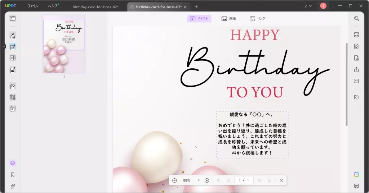369x193 pixels.
Task: Expand the left panel collapse handle
Action: tap(4, 46)
